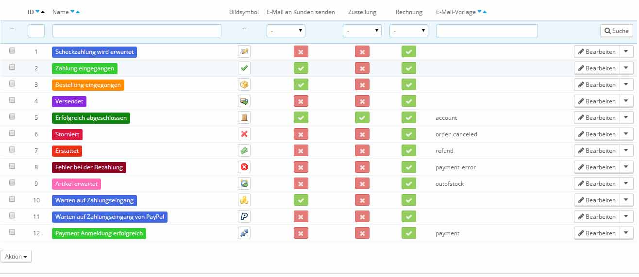
Task: Open the Rechnung filter dropdown
Action: click(x=409, y=31)
